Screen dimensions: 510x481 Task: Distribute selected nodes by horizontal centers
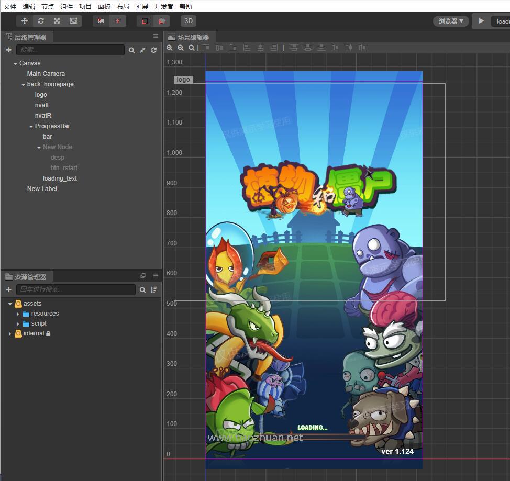tap(349, 48)
